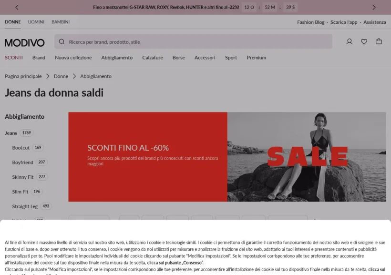Go to Donne breadcrumb

click(61, 76)
